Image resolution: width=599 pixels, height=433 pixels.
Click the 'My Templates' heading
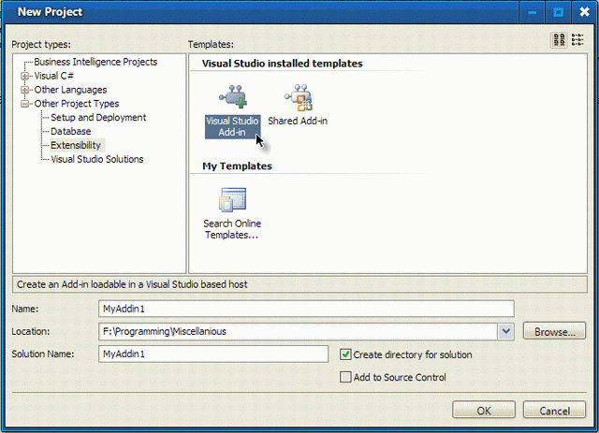[x=237, y=166]
